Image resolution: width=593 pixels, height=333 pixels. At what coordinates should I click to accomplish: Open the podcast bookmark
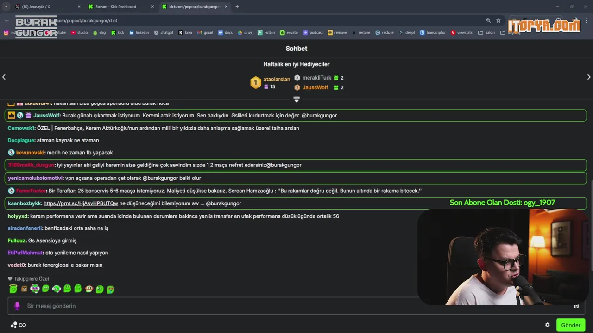click(313, 33)
